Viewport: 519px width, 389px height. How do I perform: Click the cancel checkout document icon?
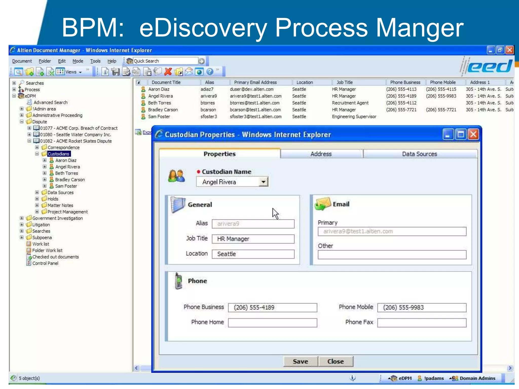pos(147,72)
